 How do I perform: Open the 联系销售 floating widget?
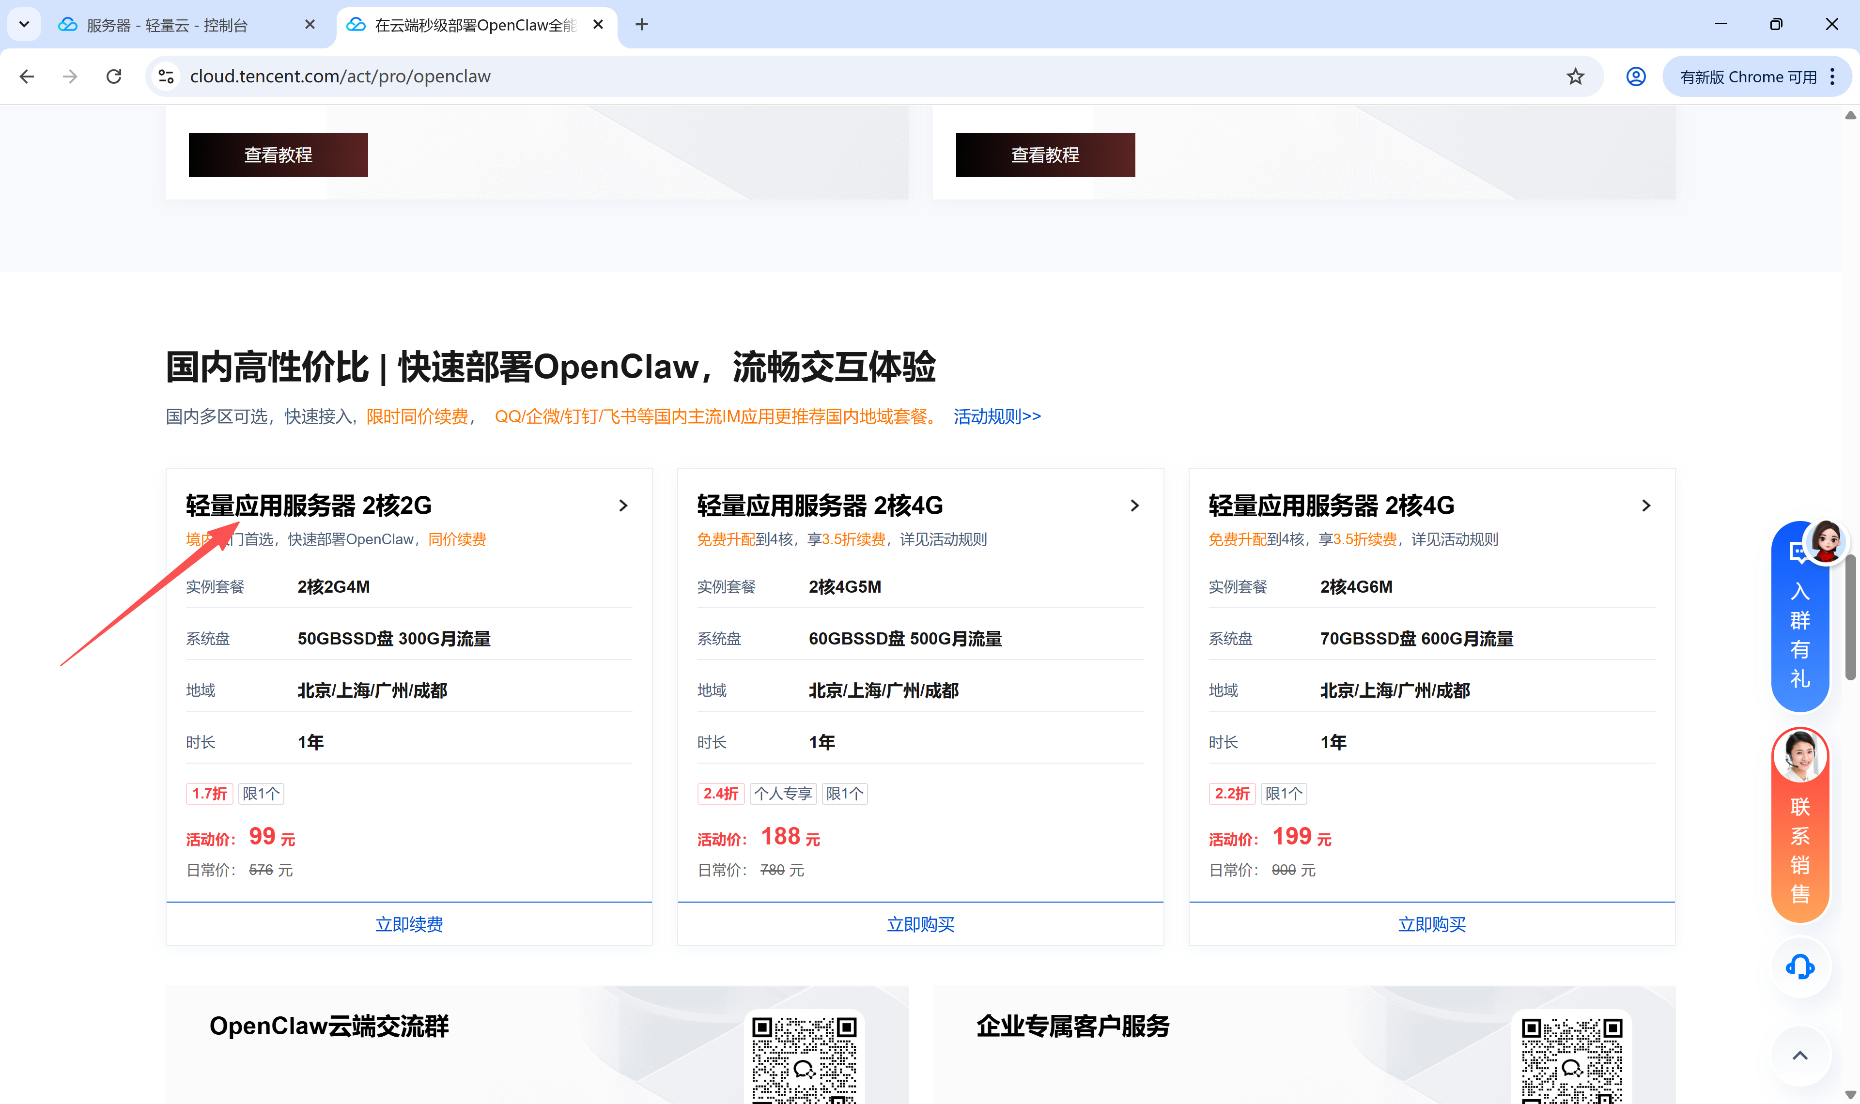pyautogui.click(x=1800, y=826)
